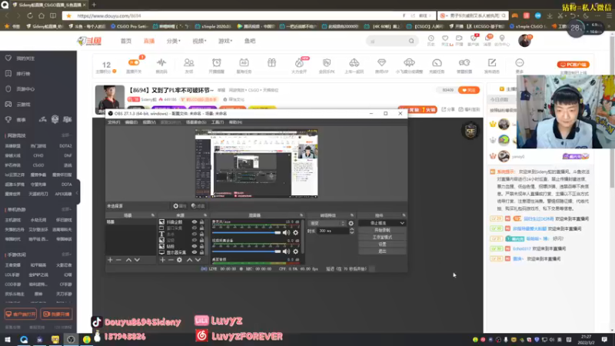This screenshot has width=615, height=346.
Task: Toggle lock on first OBS source row
Action: (x=201, y=222)
